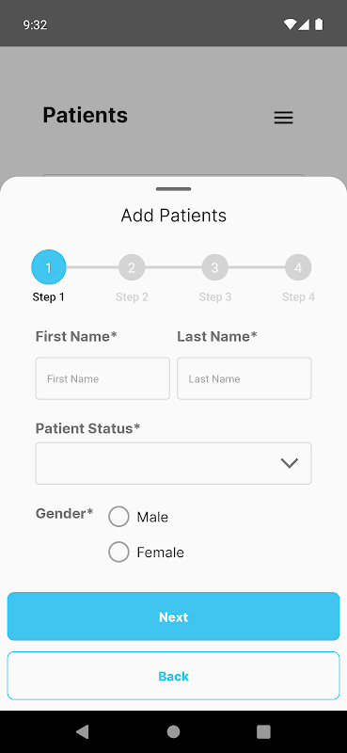Click the Back button
This screenshot has width=347, height=753.
pos(173,676)
